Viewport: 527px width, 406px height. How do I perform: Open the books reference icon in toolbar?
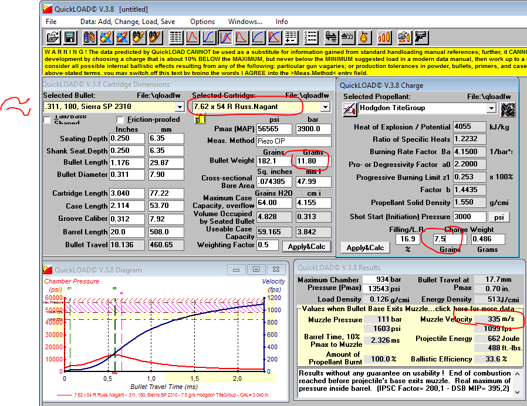pyautogui.click(x=89, y=37)
